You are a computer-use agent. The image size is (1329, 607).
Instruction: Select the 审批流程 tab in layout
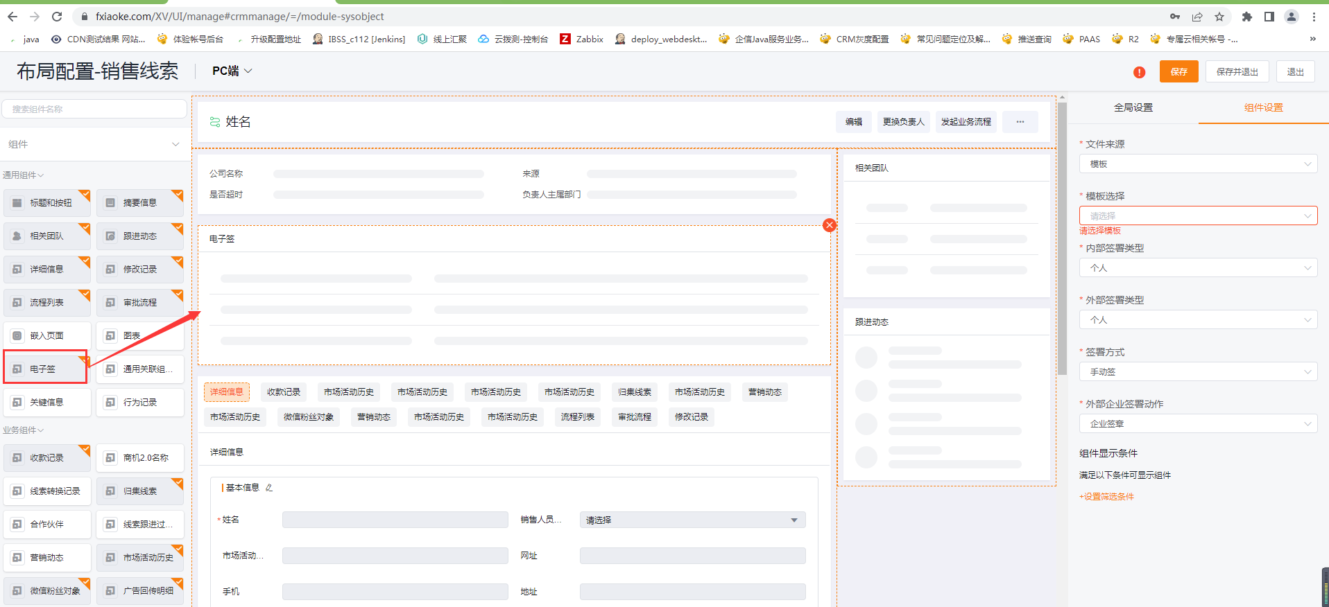pos(635,417)
